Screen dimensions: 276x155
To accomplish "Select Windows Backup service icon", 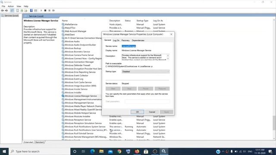I will [x=63, y=48].
